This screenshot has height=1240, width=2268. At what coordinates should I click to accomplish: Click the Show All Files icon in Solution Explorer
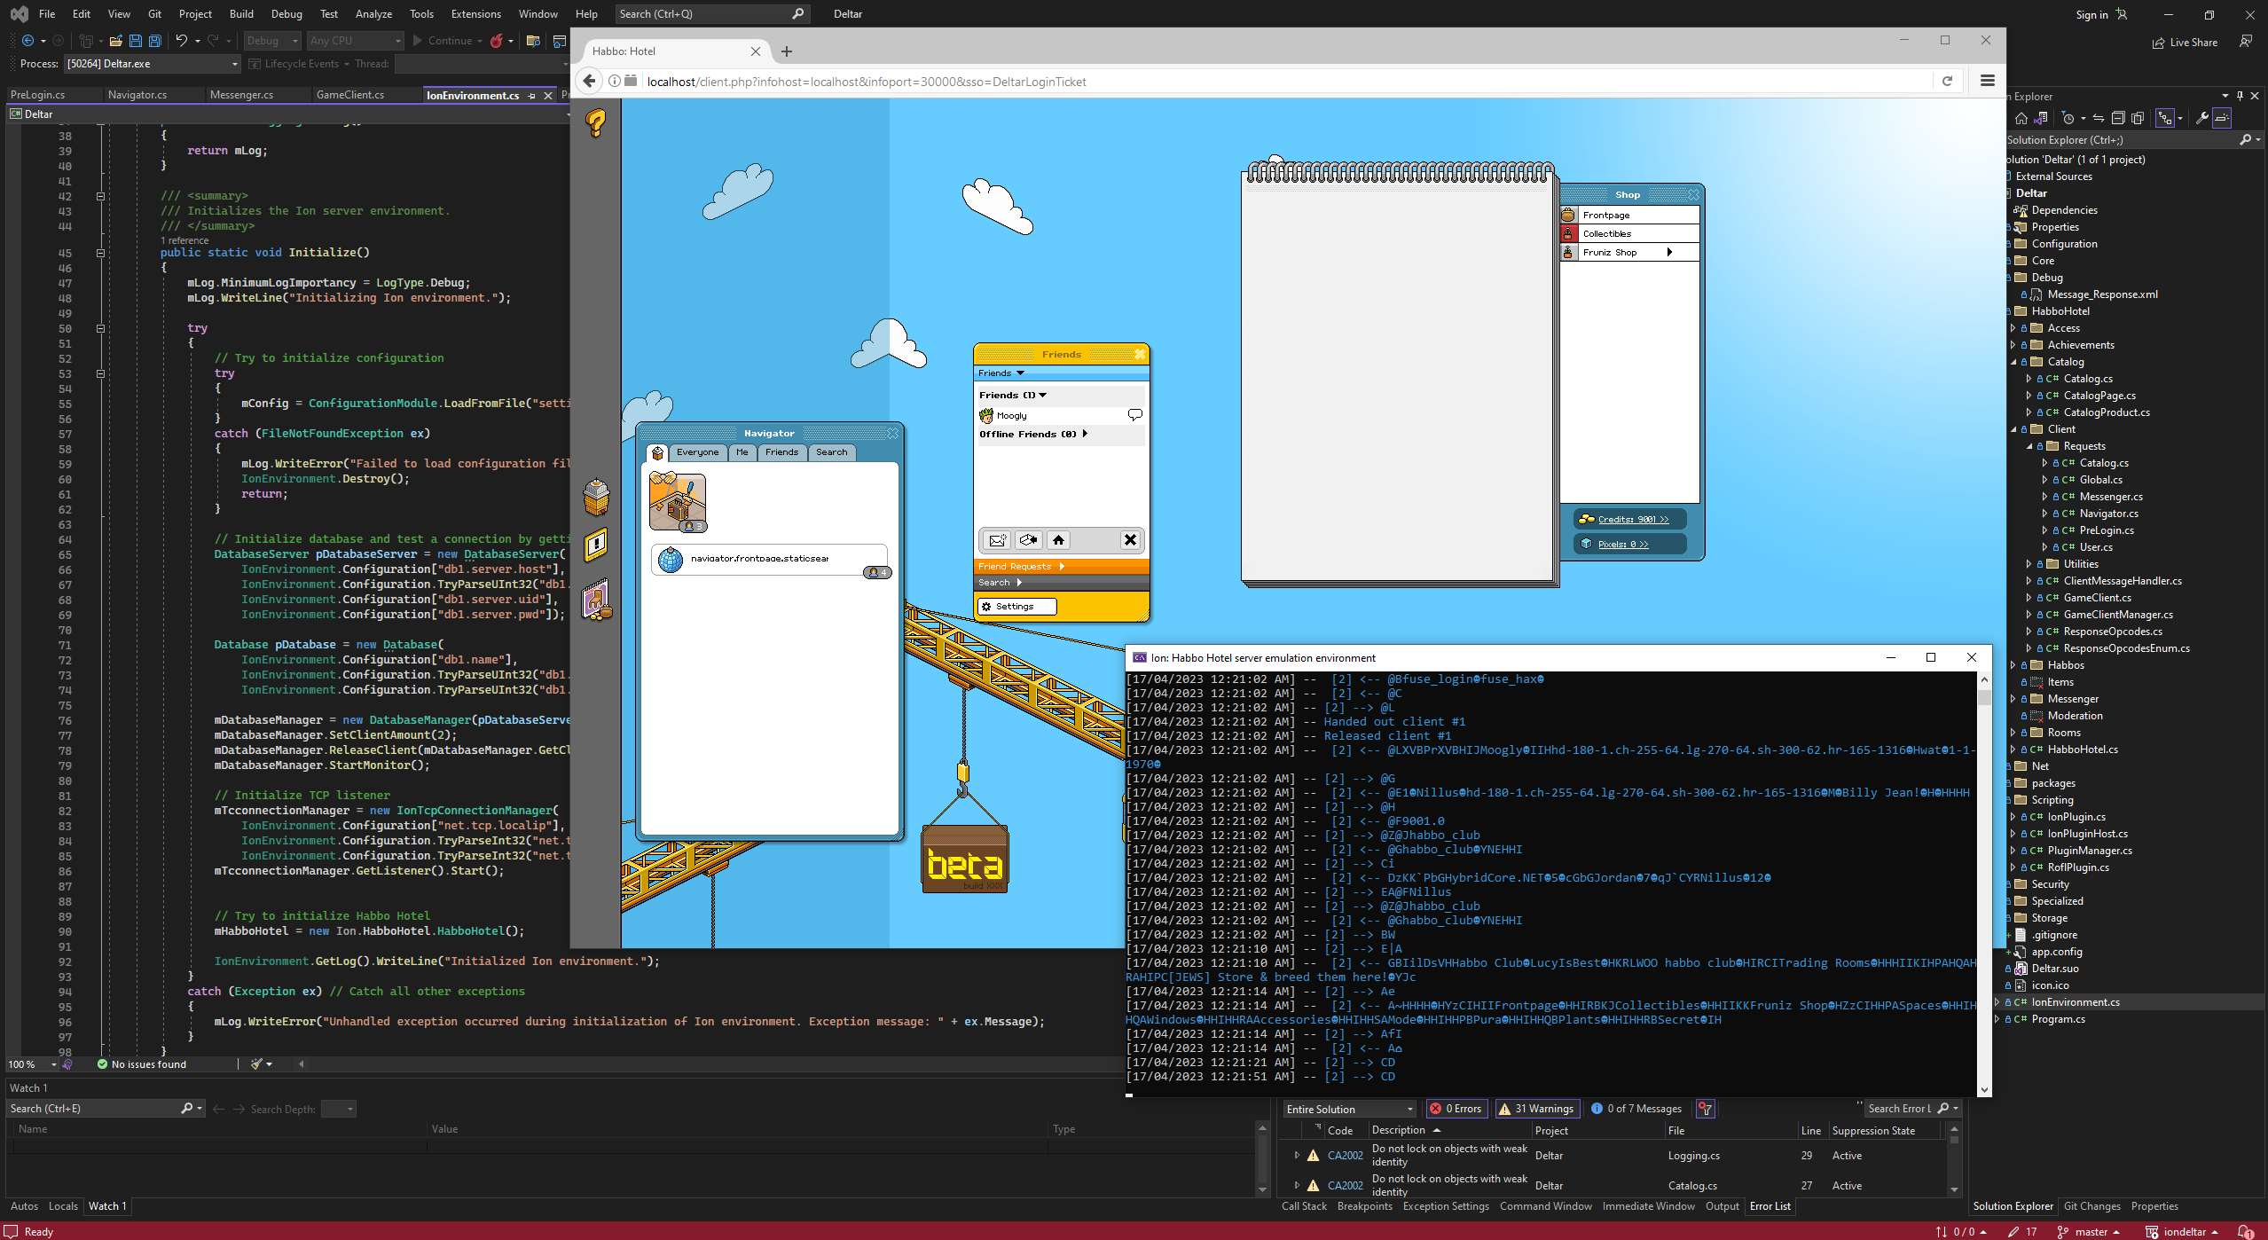point(2138,118)
